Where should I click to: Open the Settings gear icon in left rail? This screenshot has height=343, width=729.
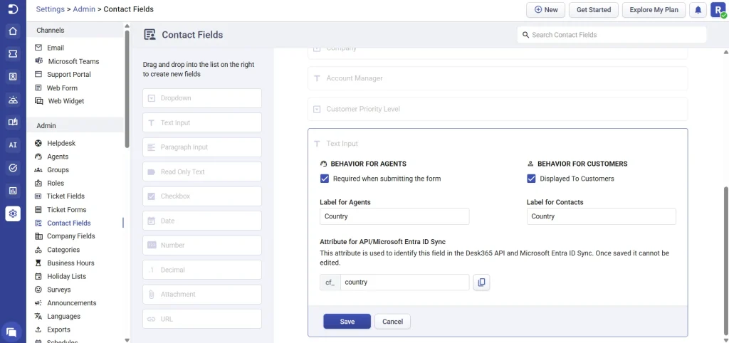pos(13,213)
